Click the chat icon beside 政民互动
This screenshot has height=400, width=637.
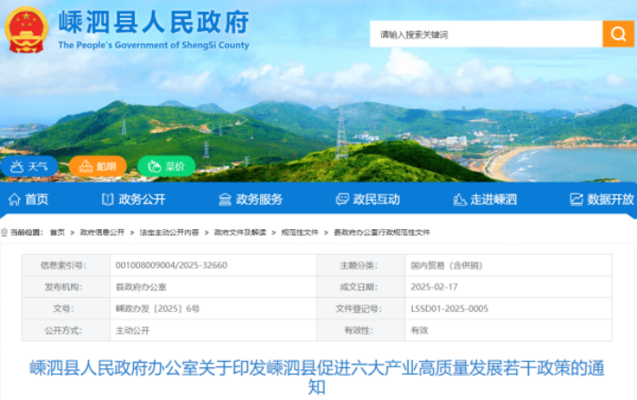click(x=342, y=199)
